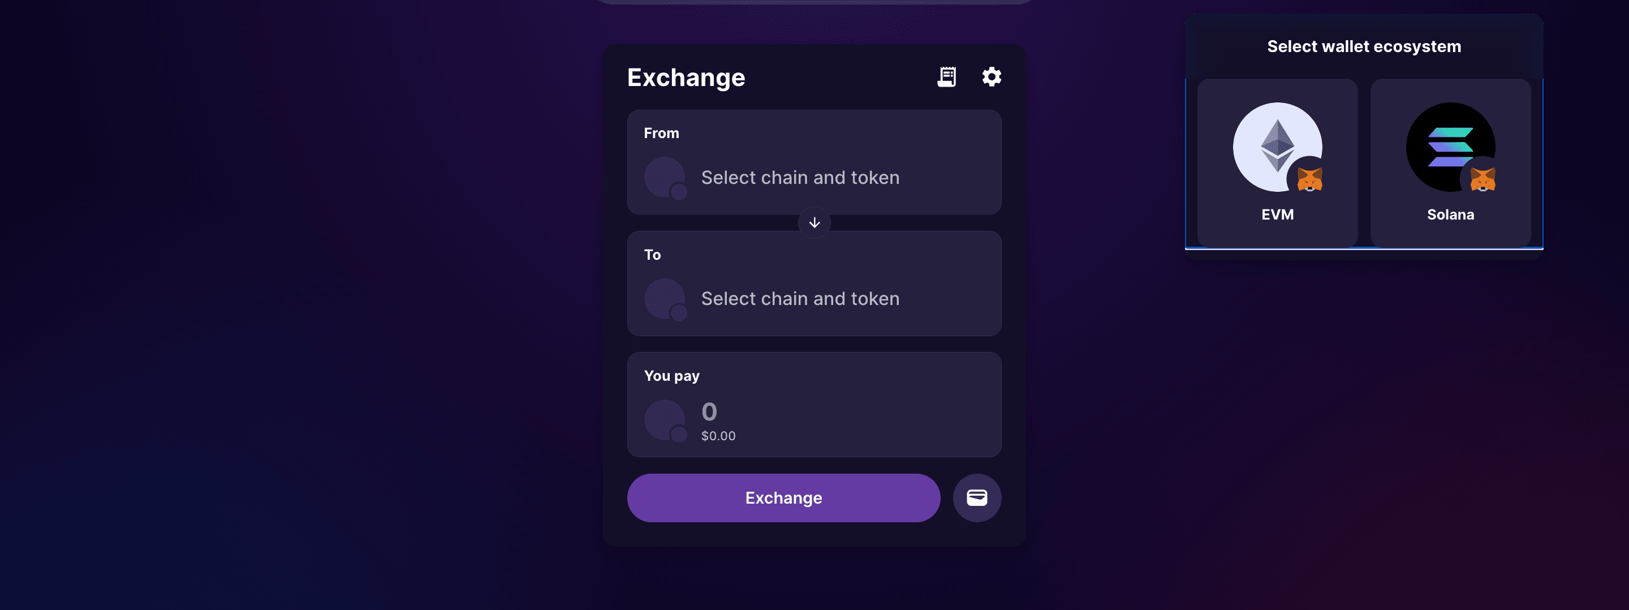Open the Exchange settings gear
Viewport: 1629px width, 610px height.
click(x=991, y=77)
